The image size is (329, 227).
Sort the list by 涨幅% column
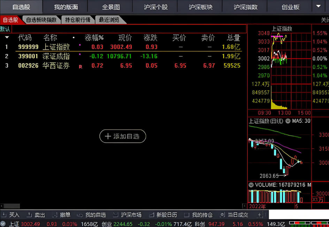coord(94,38)
